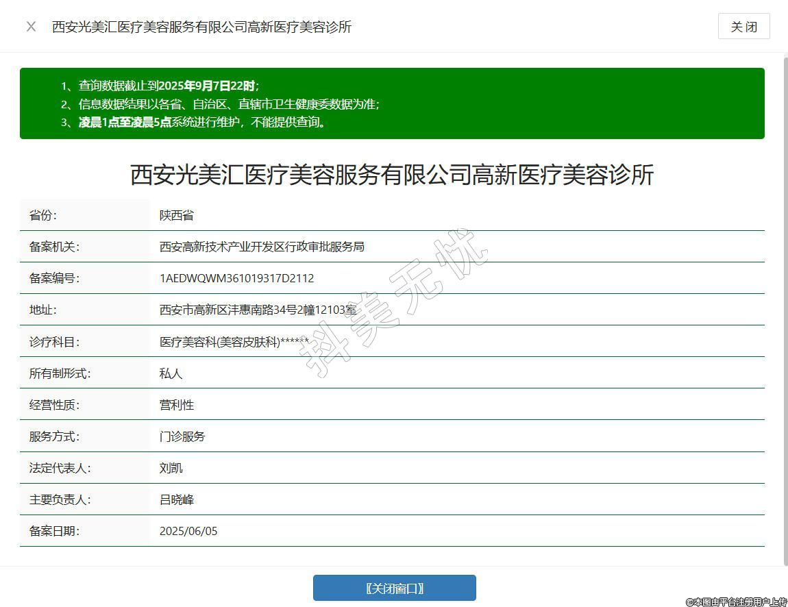Click the vertical scrollbar on the right edge

pos(785,308)
